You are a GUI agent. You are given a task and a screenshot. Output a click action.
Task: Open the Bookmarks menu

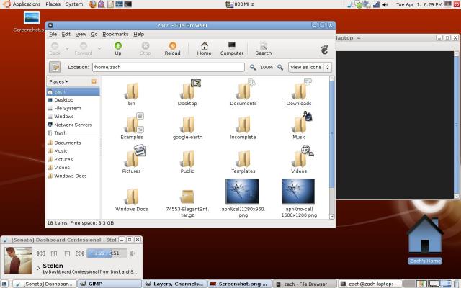tap(115, 34)
